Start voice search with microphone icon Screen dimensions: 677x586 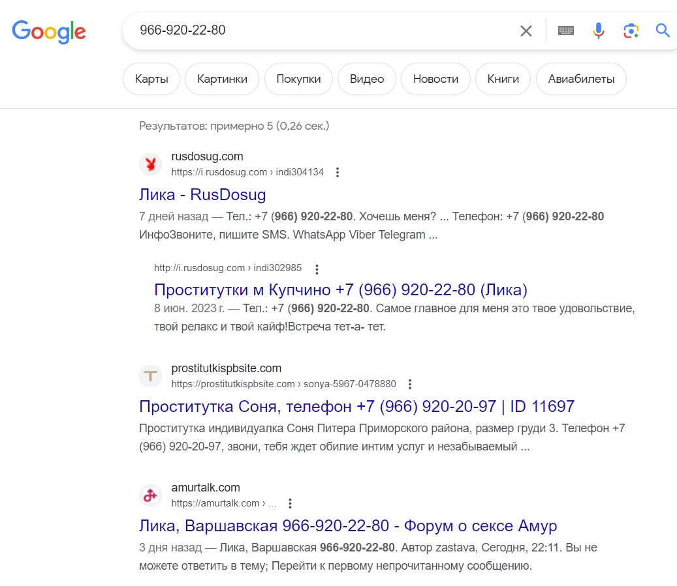pyautogui.click(x=599, y=31)
